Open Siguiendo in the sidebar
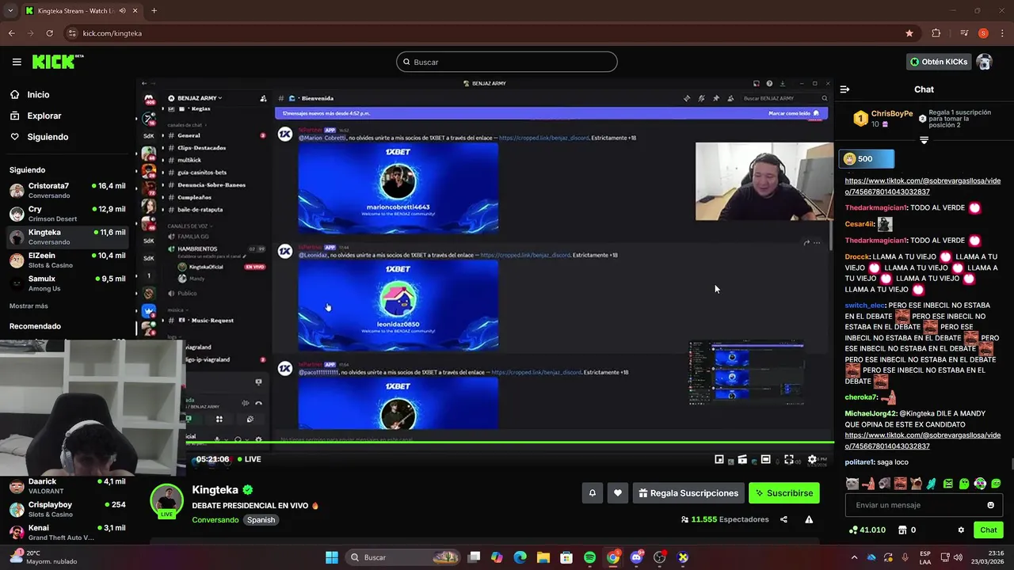 click(48, 137)
